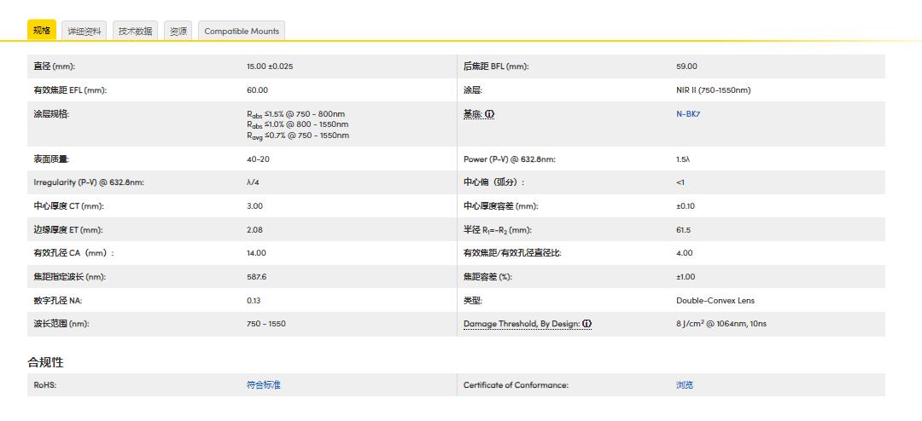Select the 资源 tab
This screenshot has height=421, width=922.
tap(178, 32)
